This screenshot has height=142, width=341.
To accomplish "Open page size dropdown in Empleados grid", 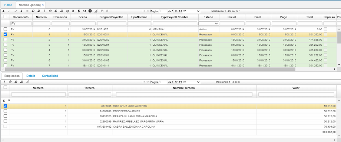I will [x=191, y=82].
